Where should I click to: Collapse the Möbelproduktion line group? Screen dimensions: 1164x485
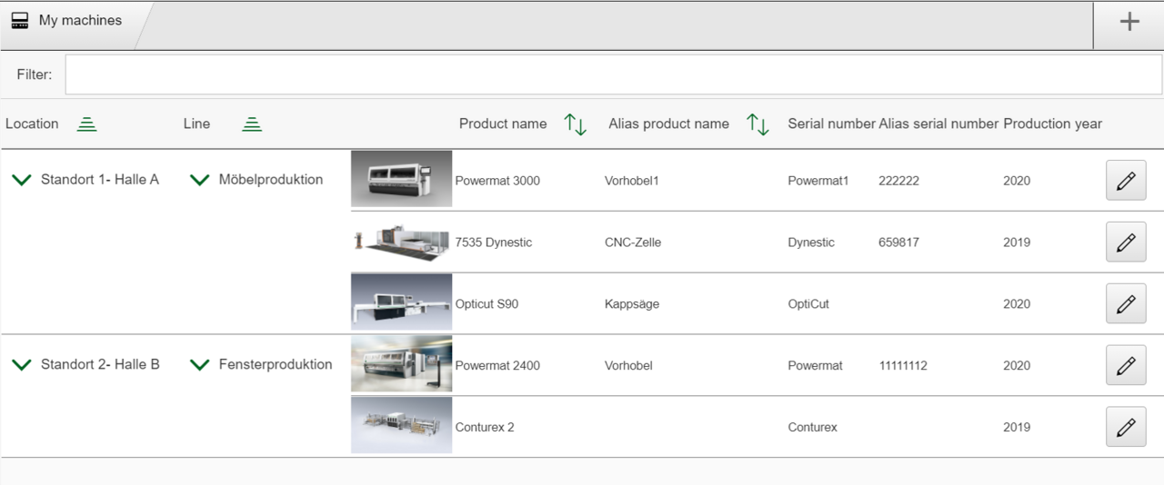click(x=199, y=180)
